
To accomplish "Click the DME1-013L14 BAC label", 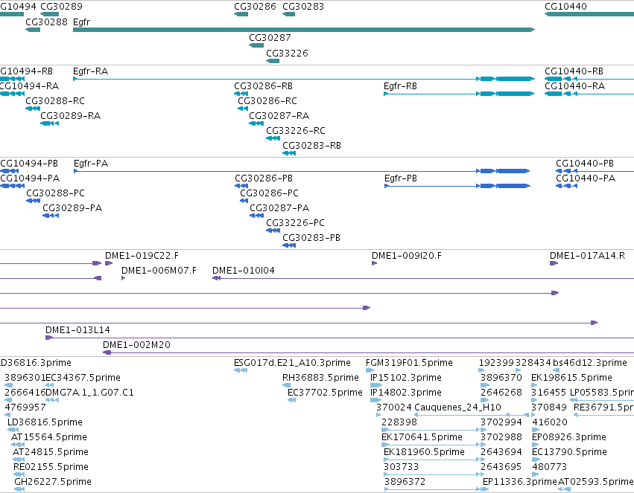I will [77, 330].
